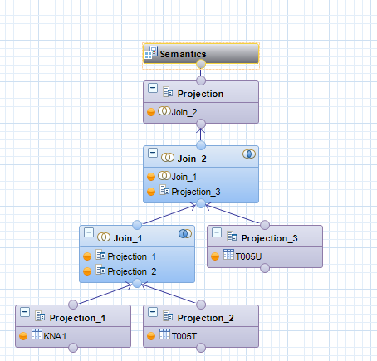Click Semantics node bottom connector port
377x361 pixels.
201,64
